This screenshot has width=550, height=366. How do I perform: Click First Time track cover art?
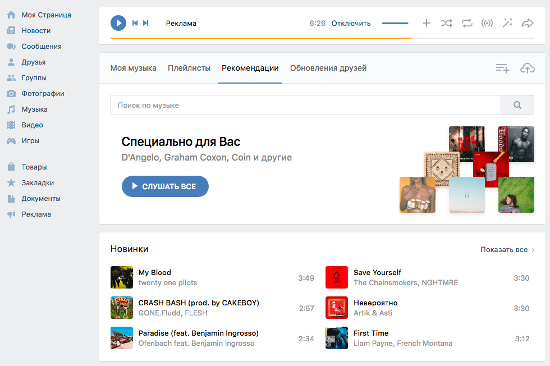tap(337, 338)
